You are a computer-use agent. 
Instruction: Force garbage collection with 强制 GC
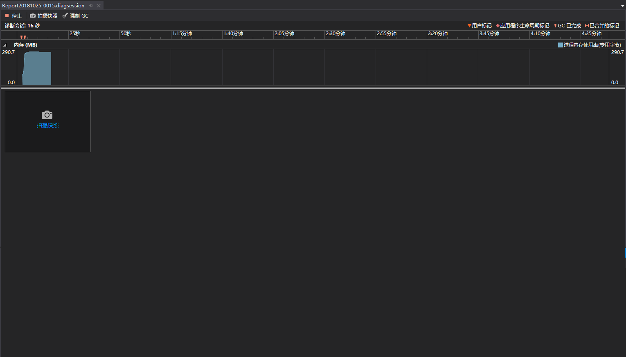[x=75, y=16]
